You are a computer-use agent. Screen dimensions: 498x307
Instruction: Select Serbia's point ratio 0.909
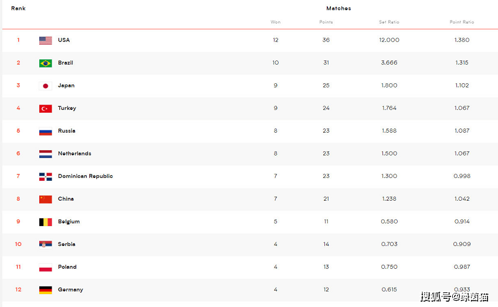tap(462, 244)
